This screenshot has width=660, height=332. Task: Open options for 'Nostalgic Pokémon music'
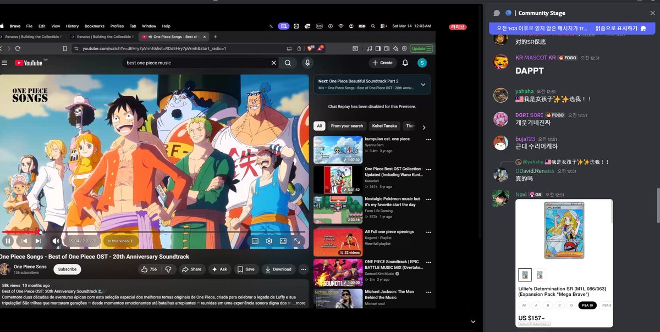tap(428, 199)
